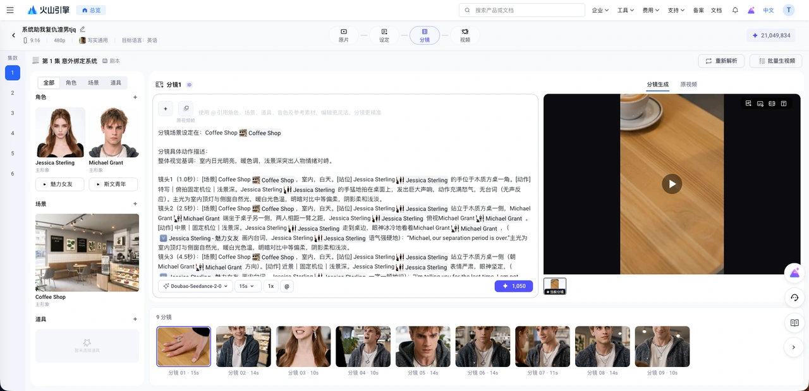The width and height of the screenshot is (809, 391).
Task: Select the 当前分镜 result thumbnail
Action: click(x=555, y=286)
